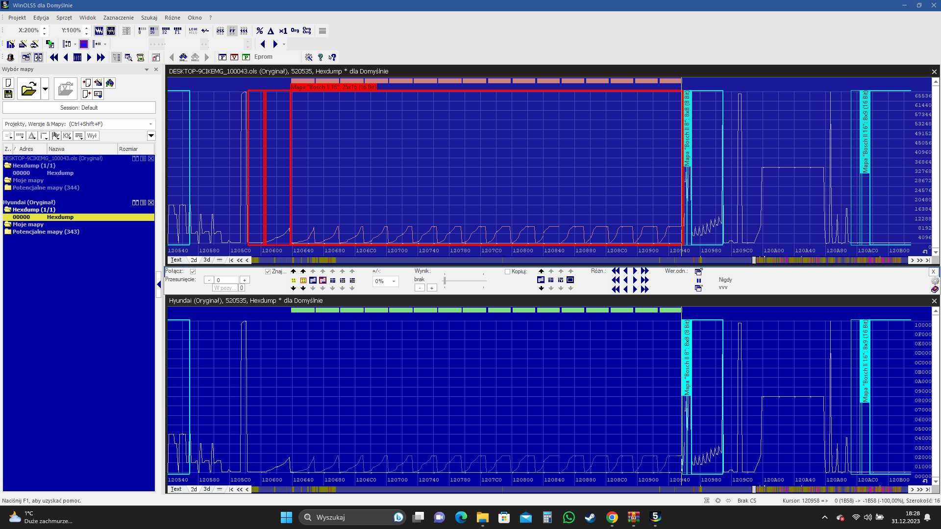Open the Sprzęt menu

click(x=64, y=18)
